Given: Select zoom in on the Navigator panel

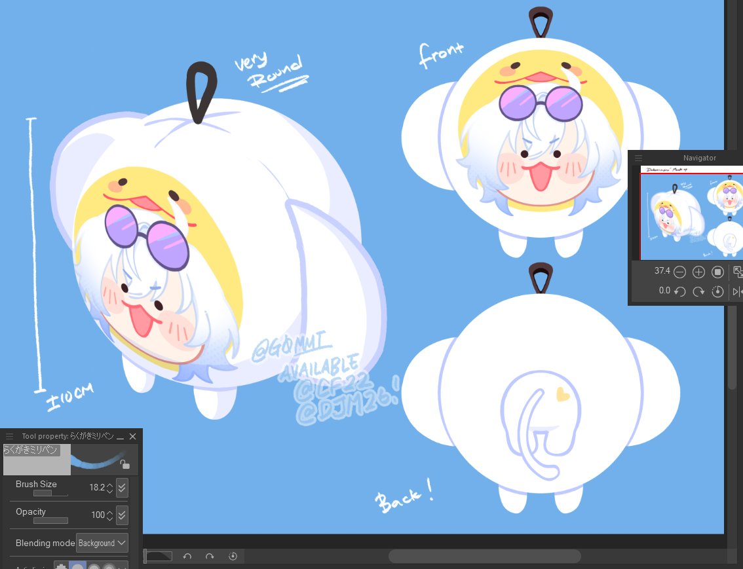Looking at the screenshot, I should pos(698,271).
